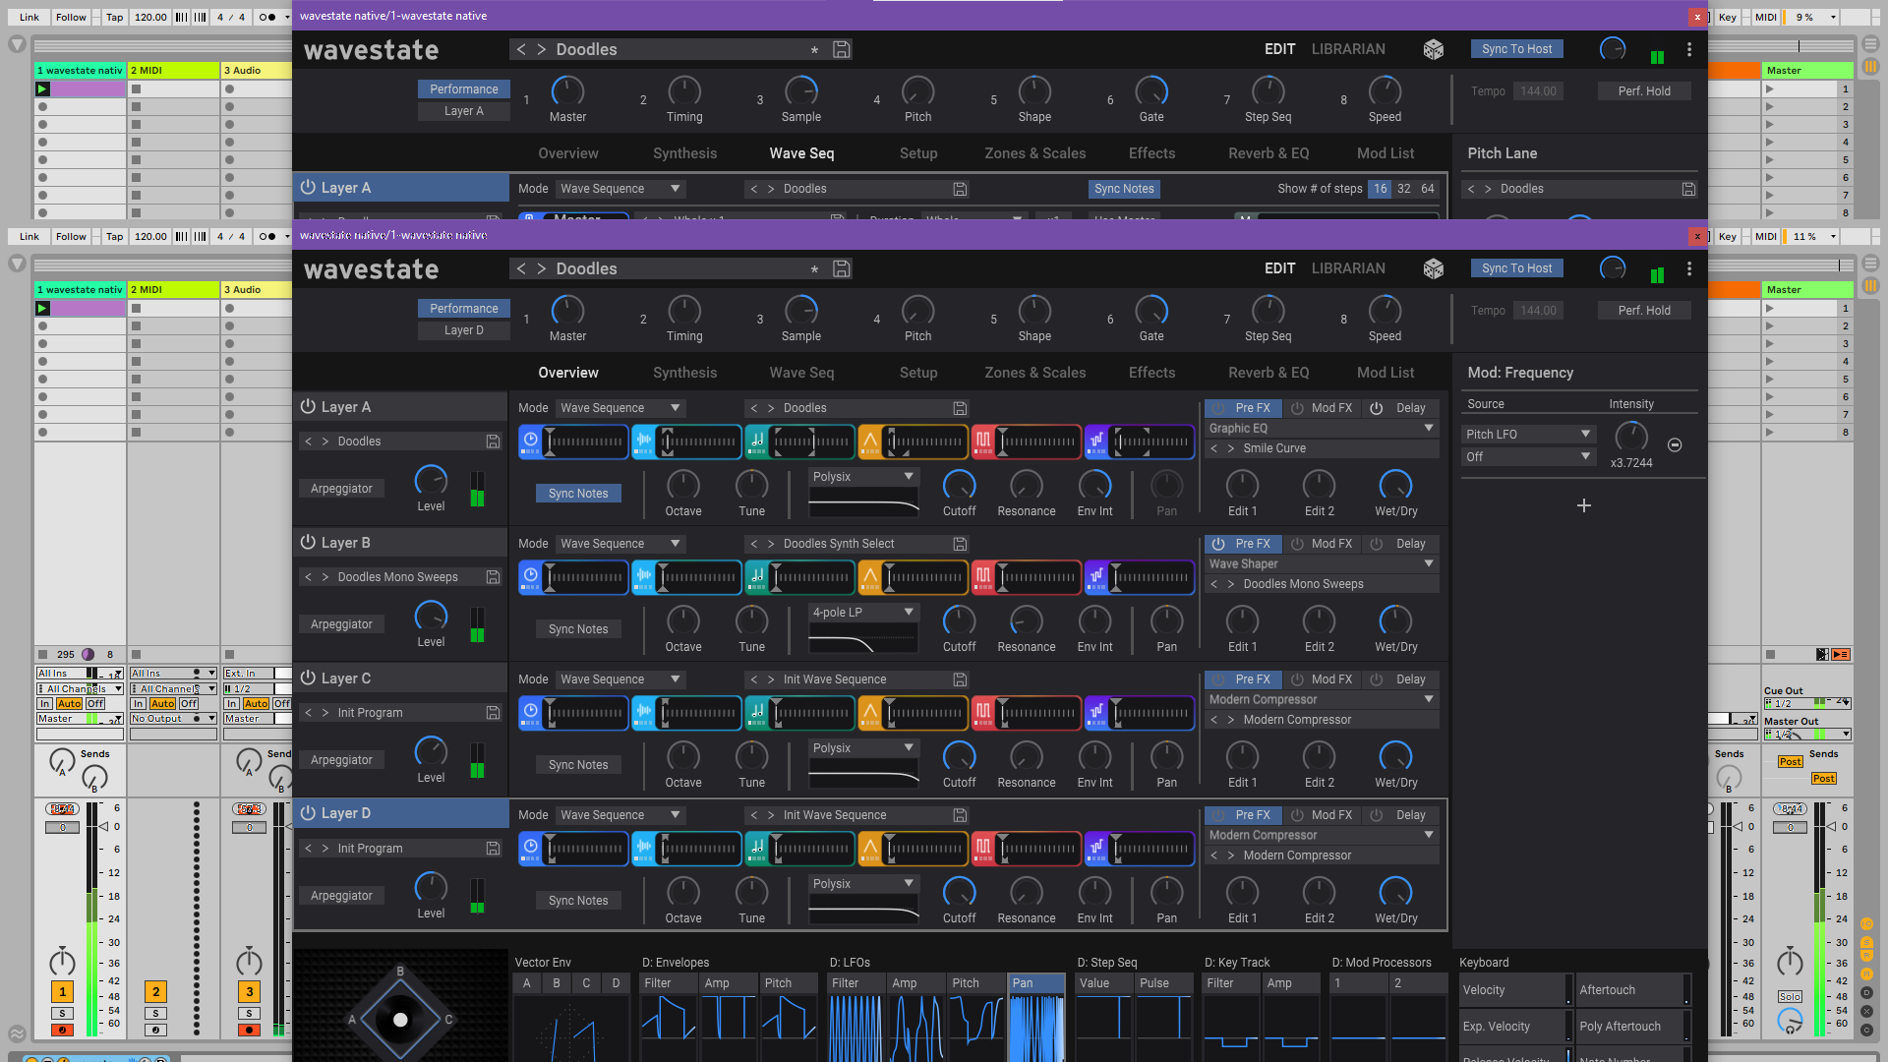Toggle the Layer B power switch
The height and width of the screenshot is (1062, 1888).
(x=308, y=542)
